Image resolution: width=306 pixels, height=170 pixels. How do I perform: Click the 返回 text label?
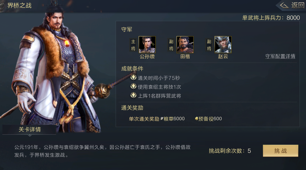297,5
